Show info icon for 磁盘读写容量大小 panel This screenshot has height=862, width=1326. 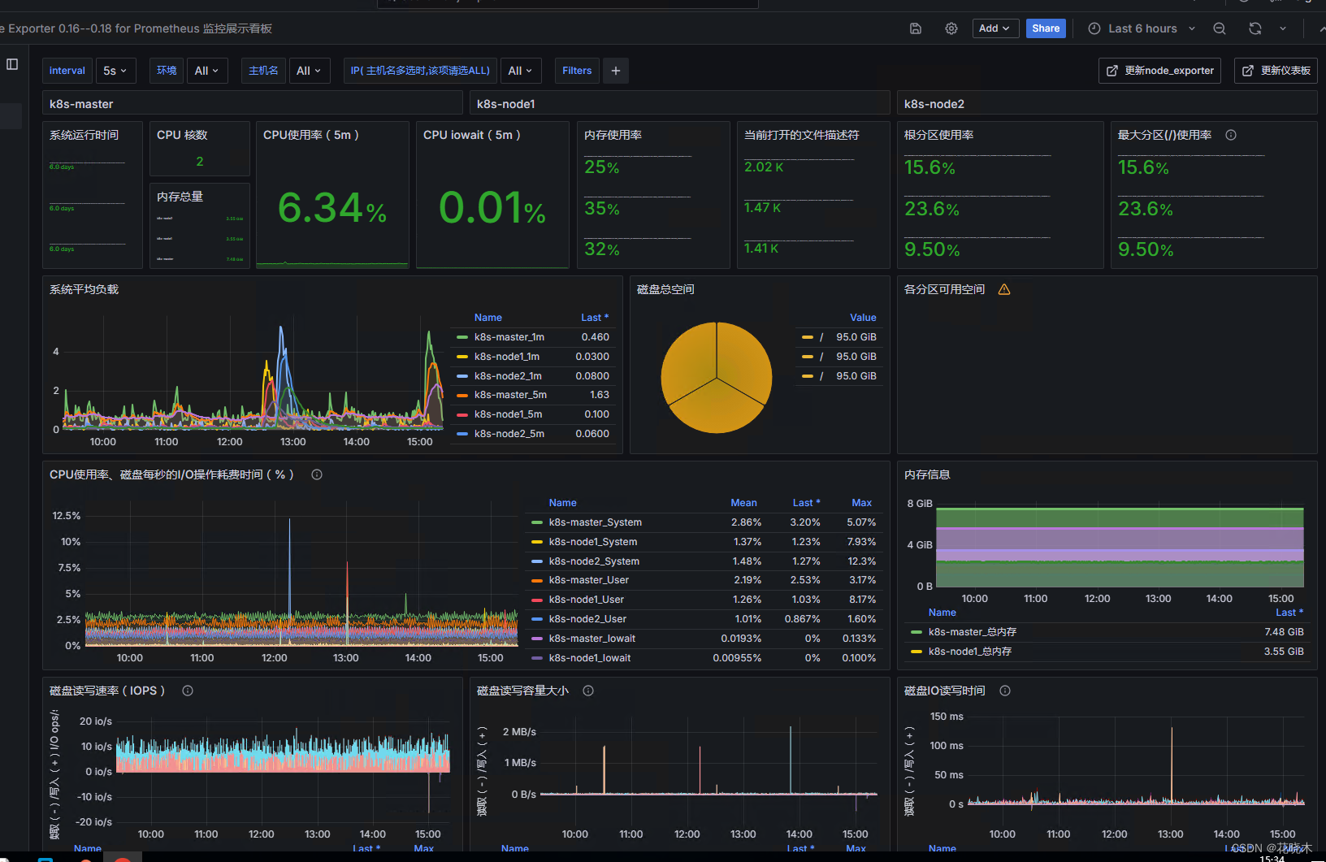(588, 691)
